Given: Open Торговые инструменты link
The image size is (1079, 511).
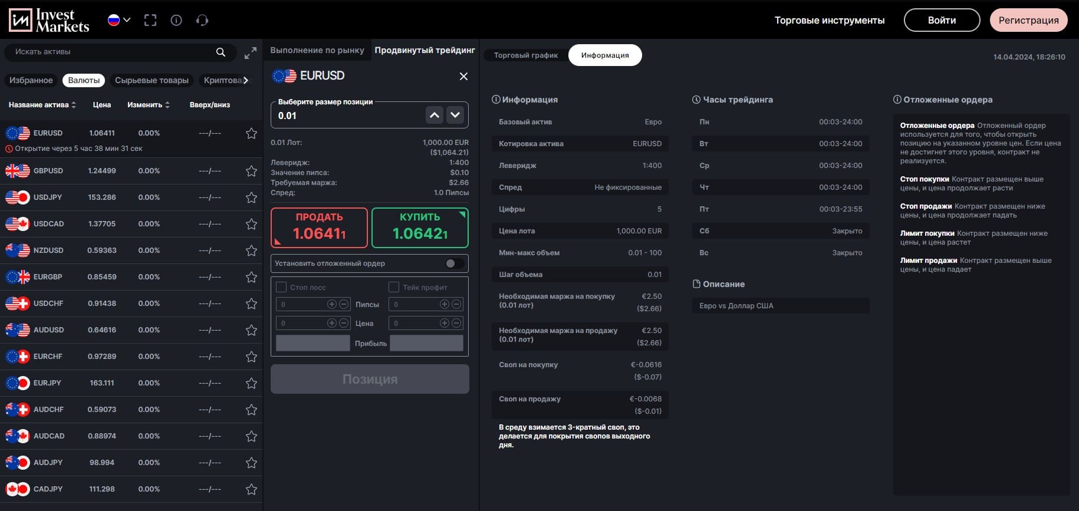Looking at the screenshot, I should 830,20.
